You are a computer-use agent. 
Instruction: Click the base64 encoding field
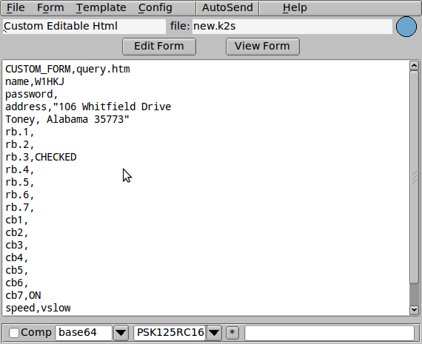tap(84, 333)
